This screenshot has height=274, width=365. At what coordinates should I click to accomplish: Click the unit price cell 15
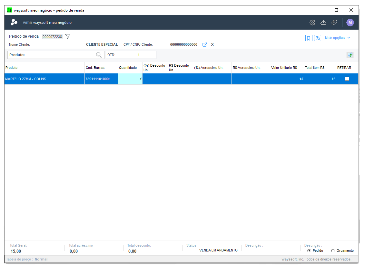point(287,79)
